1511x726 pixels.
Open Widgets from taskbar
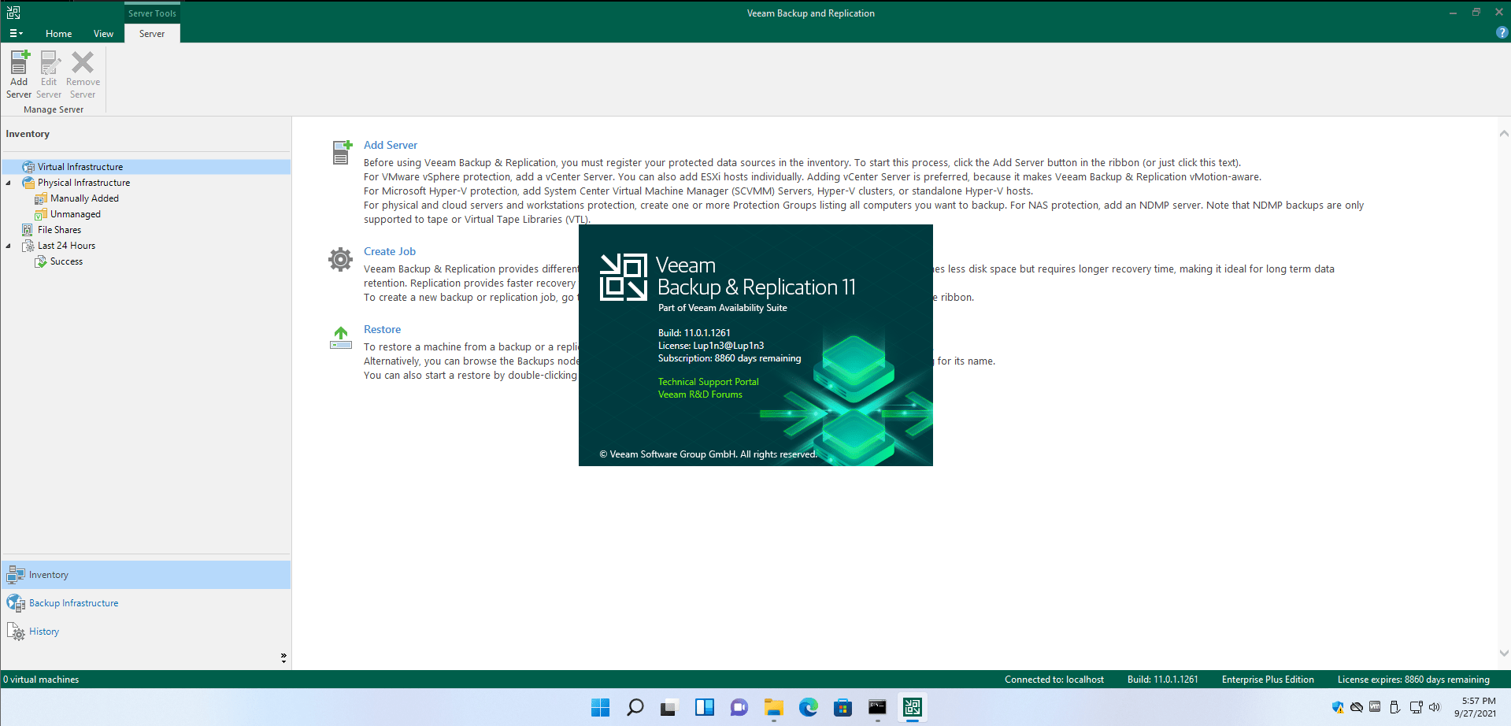(704, 707)
